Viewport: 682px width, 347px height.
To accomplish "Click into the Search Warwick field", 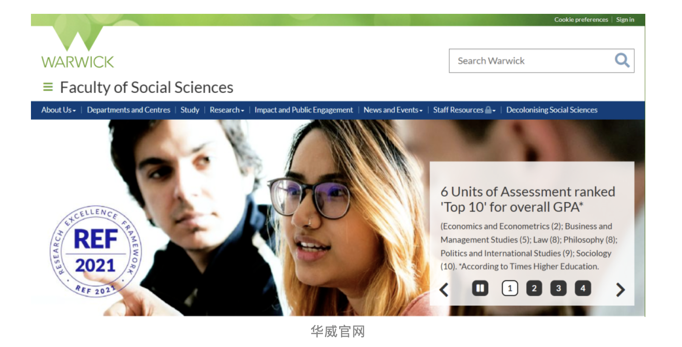I will (x=529, y=61).
